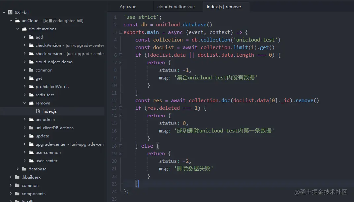Fold the exports.main function at line 3
Screen dimensions: 354x202
click(x=120, y=32)
